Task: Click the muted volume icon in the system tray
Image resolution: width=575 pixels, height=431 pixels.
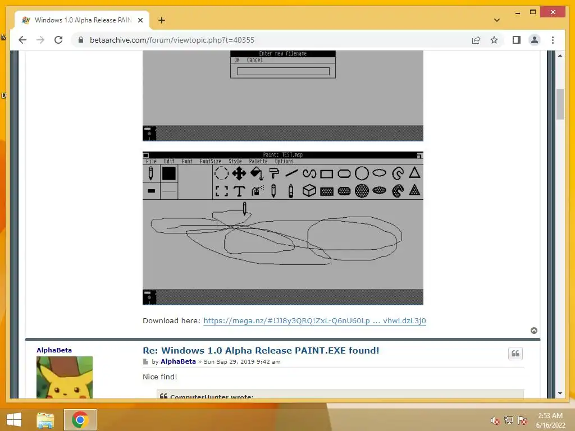Action: 495,420
